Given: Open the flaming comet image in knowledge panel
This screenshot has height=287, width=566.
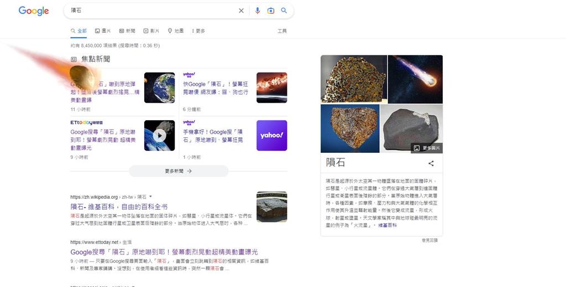Looking at the screenshot, I should point(415,79).
